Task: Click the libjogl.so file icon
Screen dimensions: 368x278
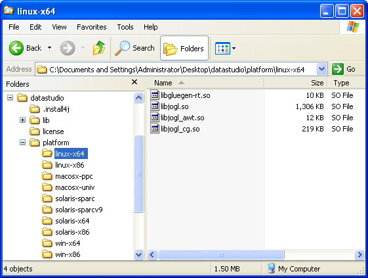Action: 155,106
